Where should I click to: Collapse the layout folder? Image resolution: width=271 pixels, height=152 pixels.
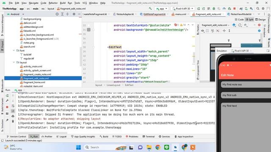click(x=14, y=62)
